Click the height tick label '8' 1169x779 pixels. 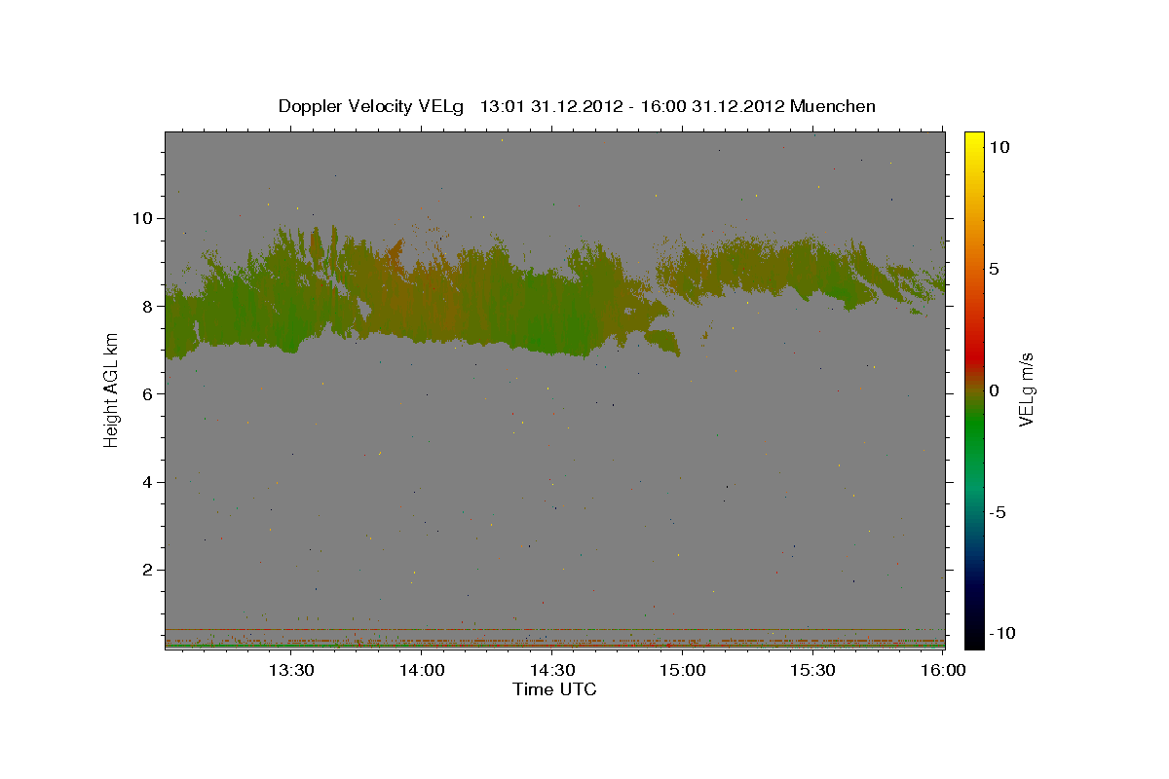tap(146, 306)
